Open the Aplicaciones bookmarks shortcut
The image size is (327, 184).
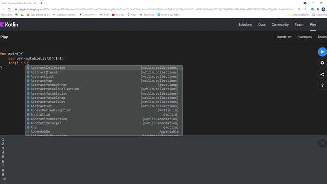[x=7, y=15]
